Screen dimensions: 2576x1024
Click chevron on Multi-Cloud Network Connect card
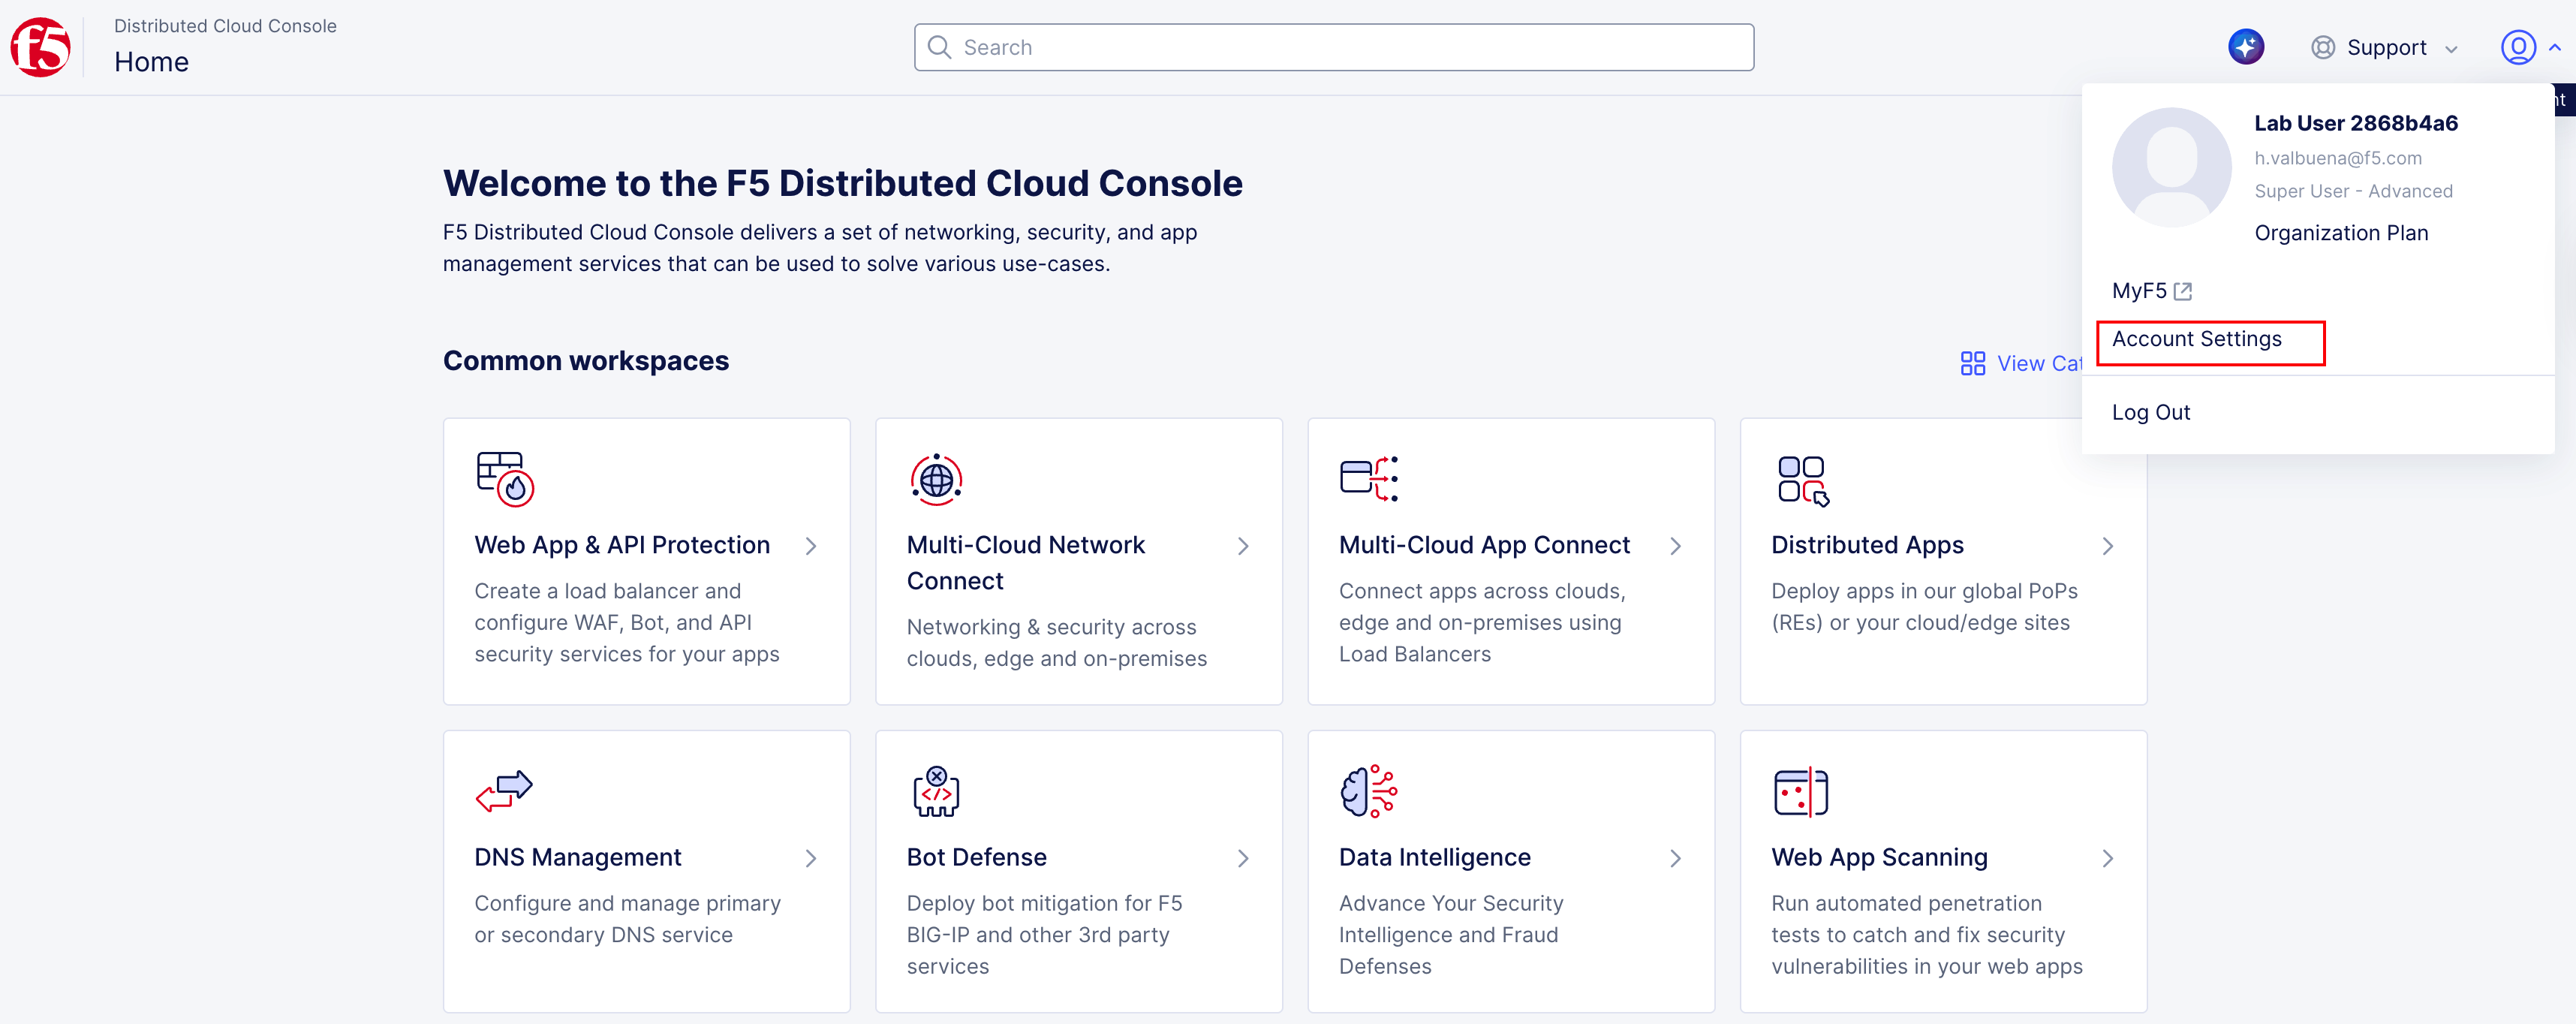tap(1243, 546)
